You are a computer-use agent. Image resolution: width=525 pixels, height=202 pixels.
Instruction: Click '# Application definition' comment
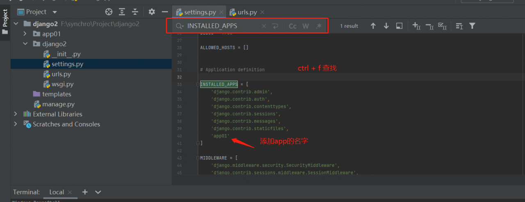pos(233,70)
